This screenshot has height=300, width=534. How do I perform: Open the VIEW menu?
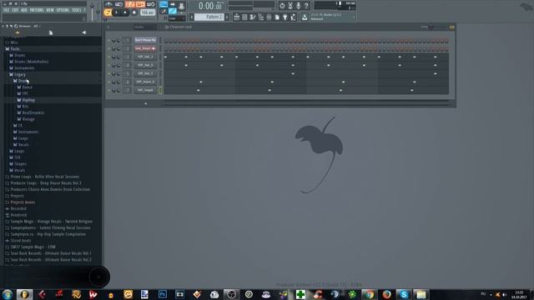50,10
